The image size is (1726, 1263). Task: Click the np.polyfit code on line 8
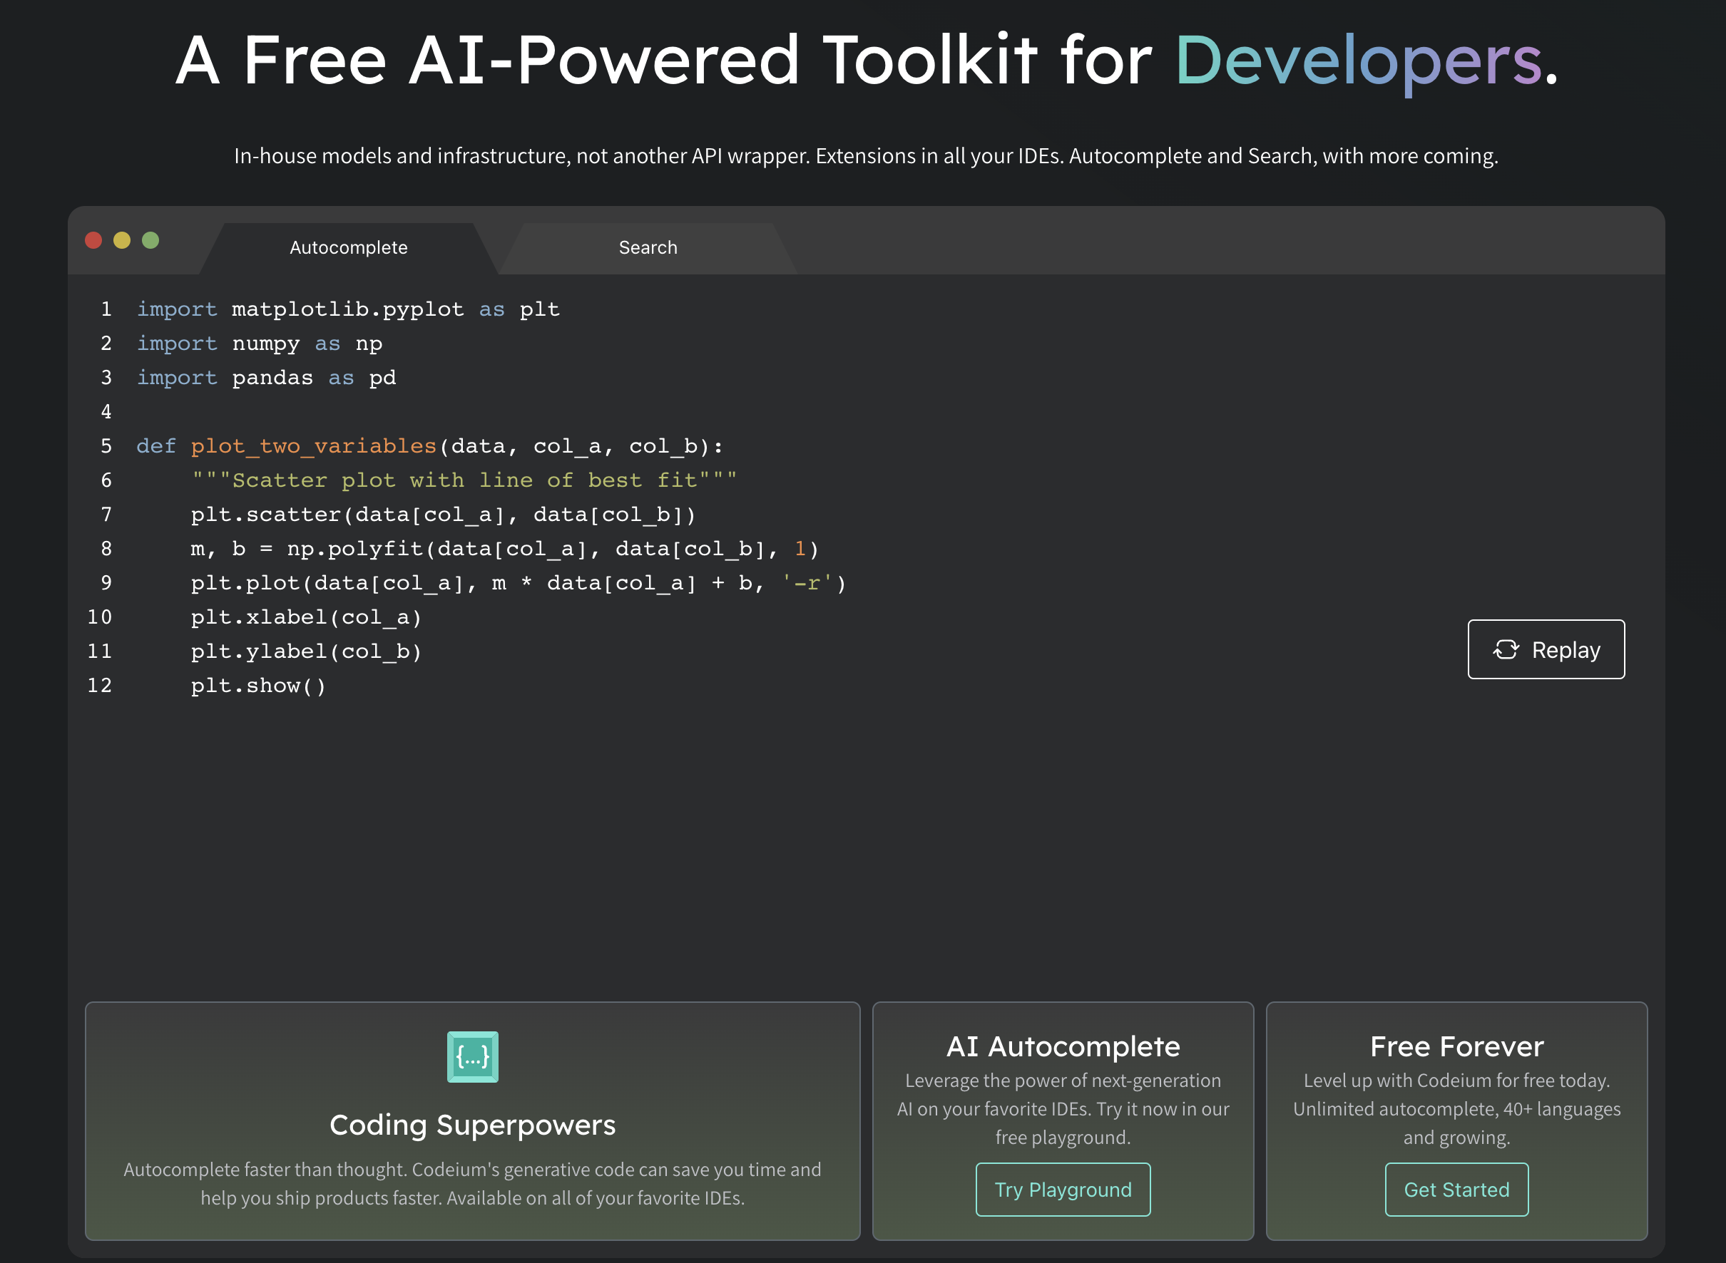tap(354, 549)
